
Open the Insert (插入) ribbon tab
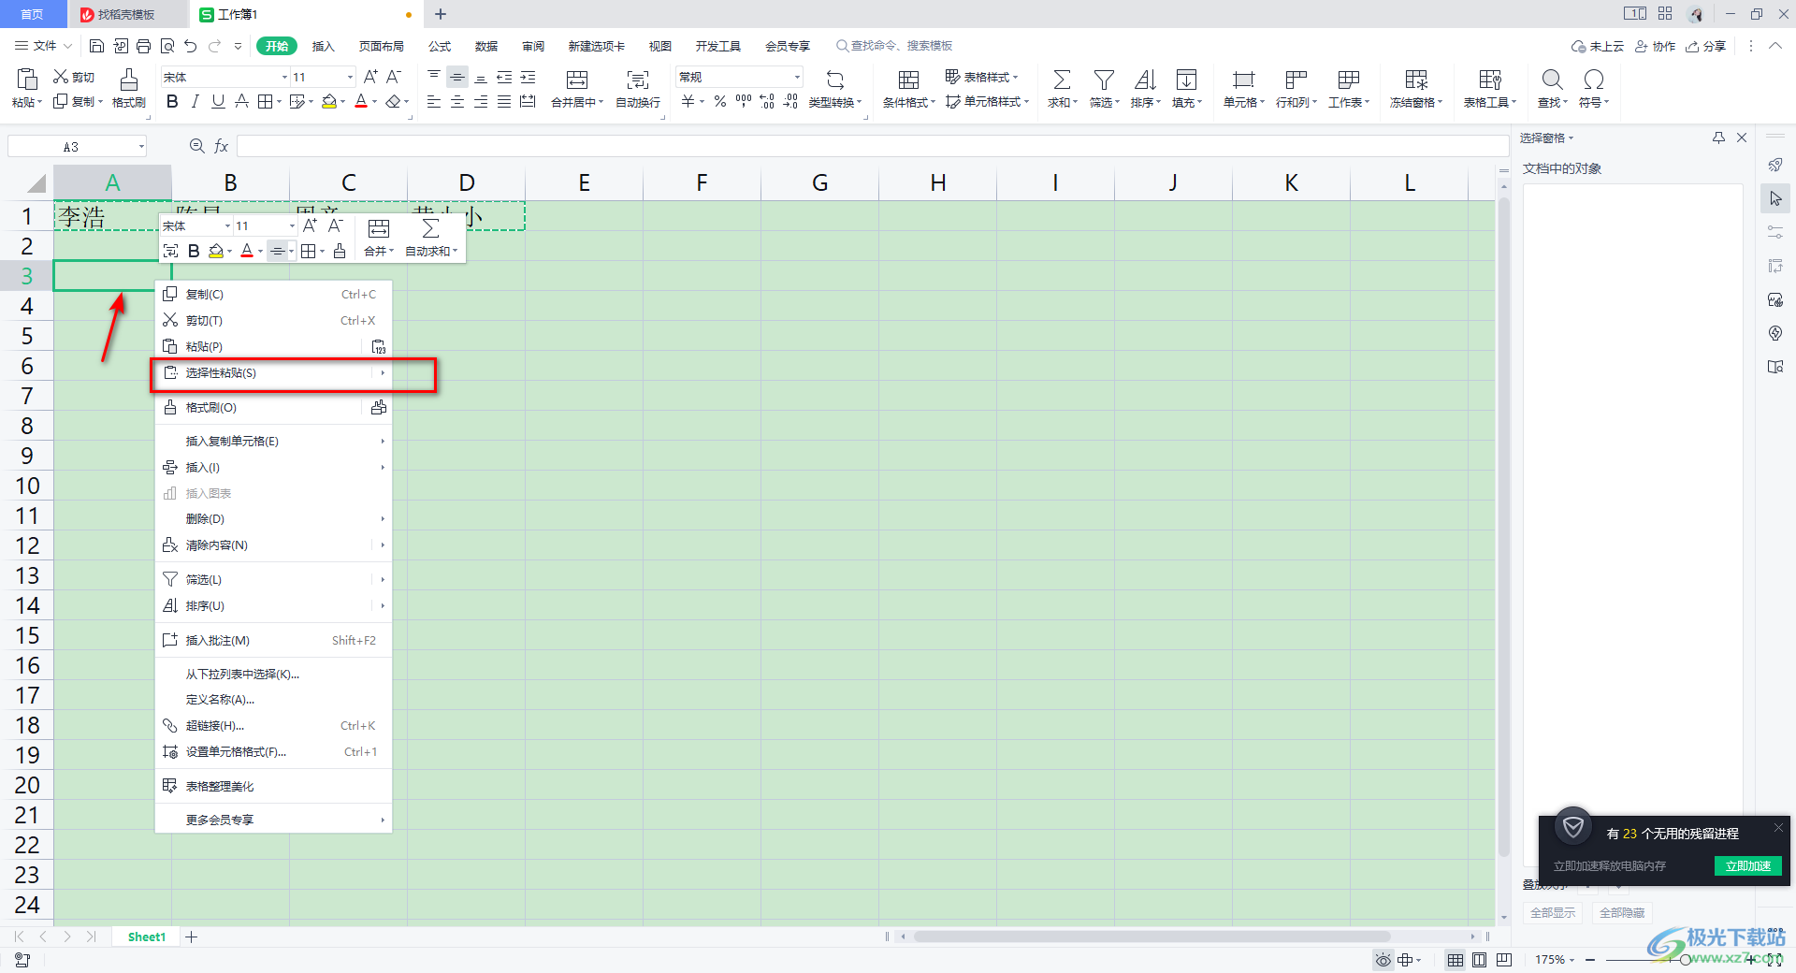click(323, 46)
